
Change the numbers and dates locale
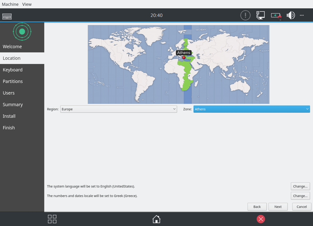[x=301, y=196]
